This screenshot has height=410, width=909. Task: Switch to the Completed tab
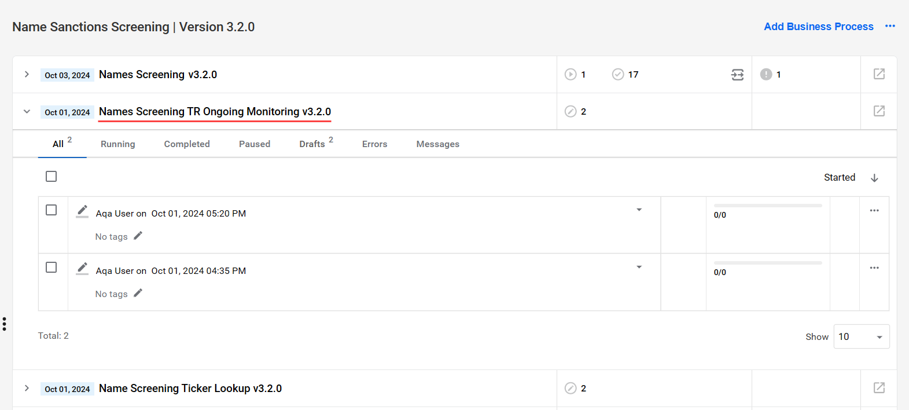[x=187, y=144]
